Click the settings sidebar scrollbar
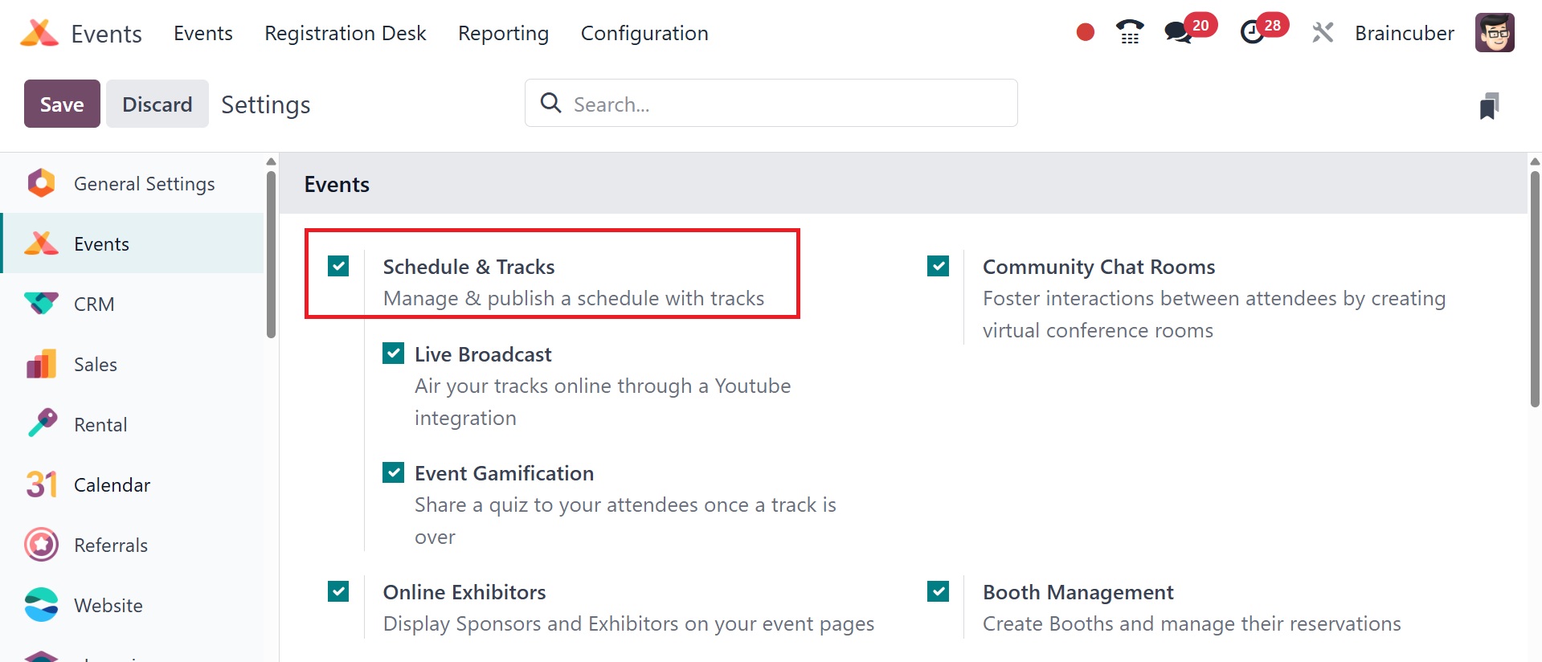The image size is (1542, 662). (271, 253)
